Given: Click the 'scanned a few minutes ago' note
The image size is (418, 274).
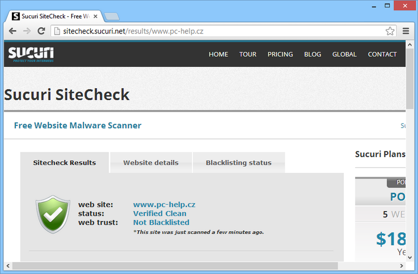Looking at the screenshot, I should pos(199,232).
